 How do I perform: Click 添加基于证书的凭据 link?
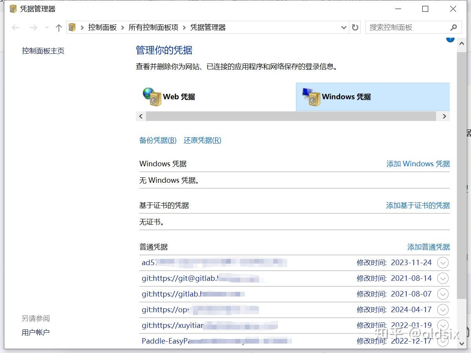click(x=418, y=206)
